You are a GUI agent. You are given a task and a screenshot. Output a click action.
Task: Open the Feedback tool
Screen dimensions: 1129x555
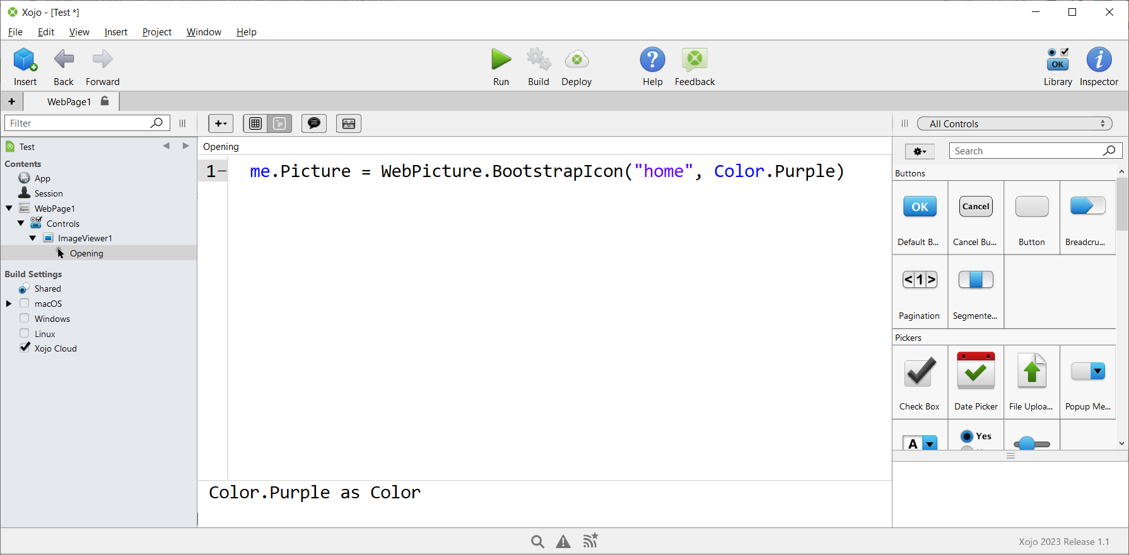694,60
